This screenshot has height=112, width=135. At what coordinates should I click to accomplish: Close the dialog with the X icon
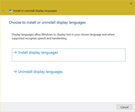pyautogui.click(x=131, y=4)
